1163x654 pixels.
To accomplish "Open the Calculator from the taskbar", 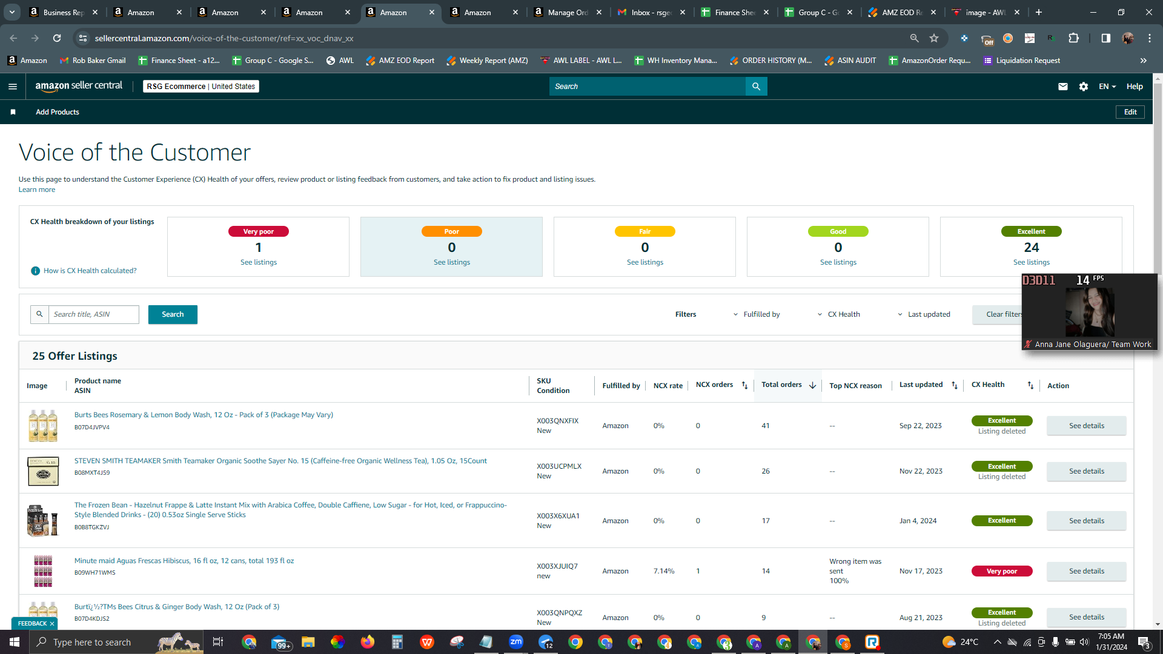I will tap(397, 642).
